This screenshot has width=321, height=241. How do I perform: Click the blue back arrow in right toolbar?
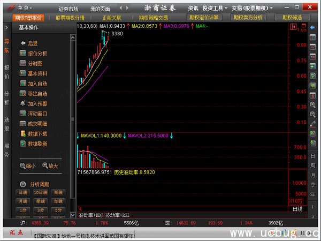coord(312,27)
